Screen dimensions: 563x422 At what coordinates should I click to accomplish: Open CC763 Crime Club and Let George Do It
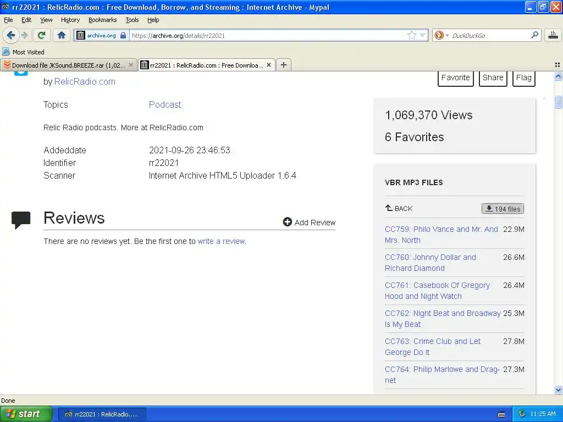coord(433,347)
